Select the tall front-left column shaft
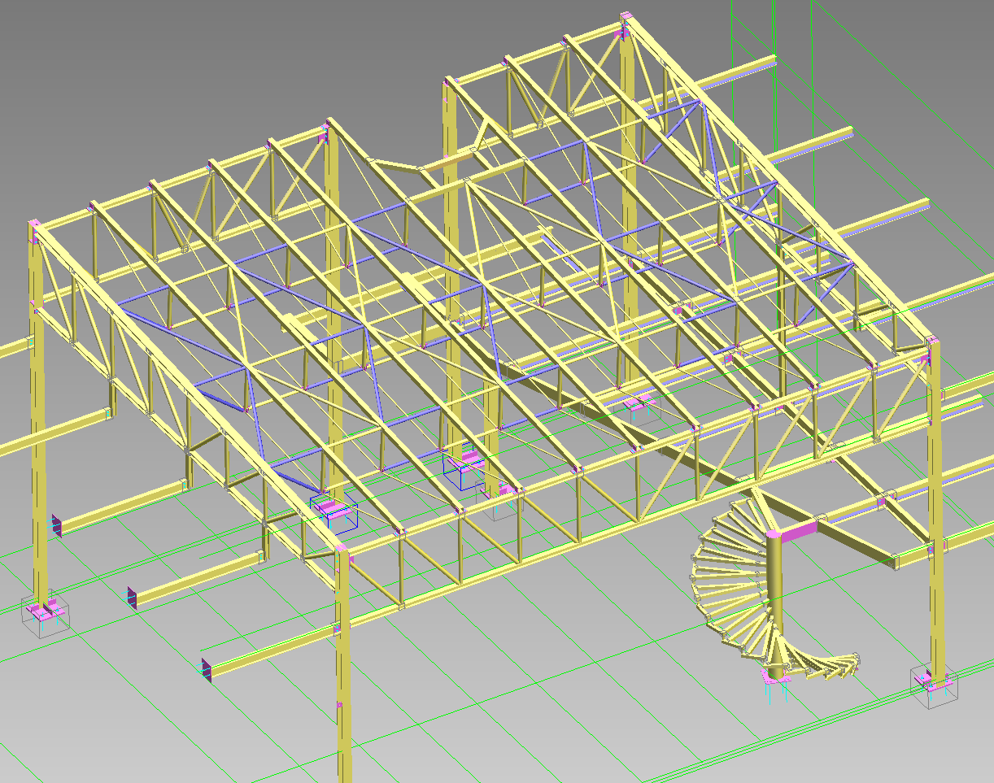Viewport: 994px width, 783px height. 37,415
